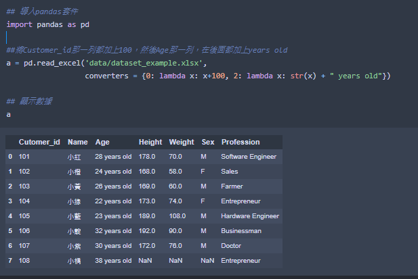Click the Height column header
Viewport: 418px width, 279px height.
(x=150, y=142)
